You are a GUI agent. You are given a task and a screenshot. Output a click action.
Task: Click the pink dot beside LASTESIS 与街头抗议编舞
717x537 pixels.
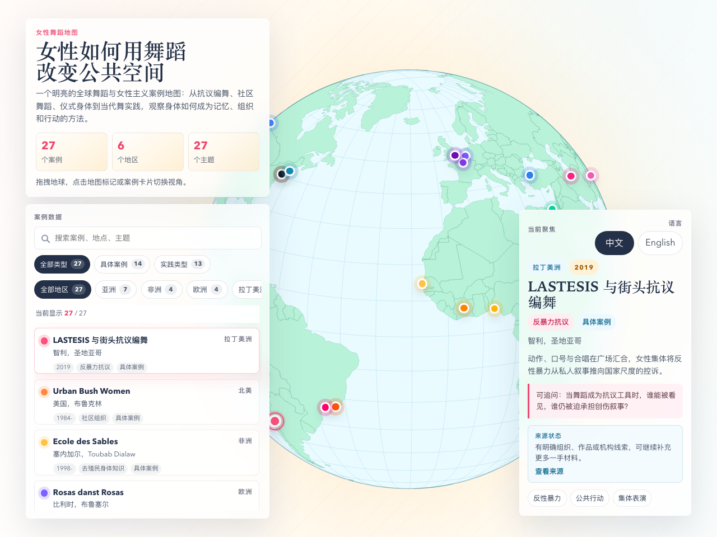pyautogui.click(x=44, y=341)
